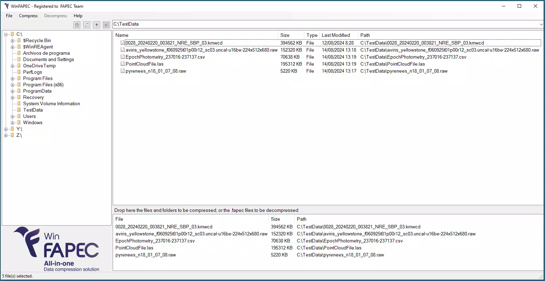The image size is (545, 281).
Task: Open the Decompress menu
Action: point(55,16)
